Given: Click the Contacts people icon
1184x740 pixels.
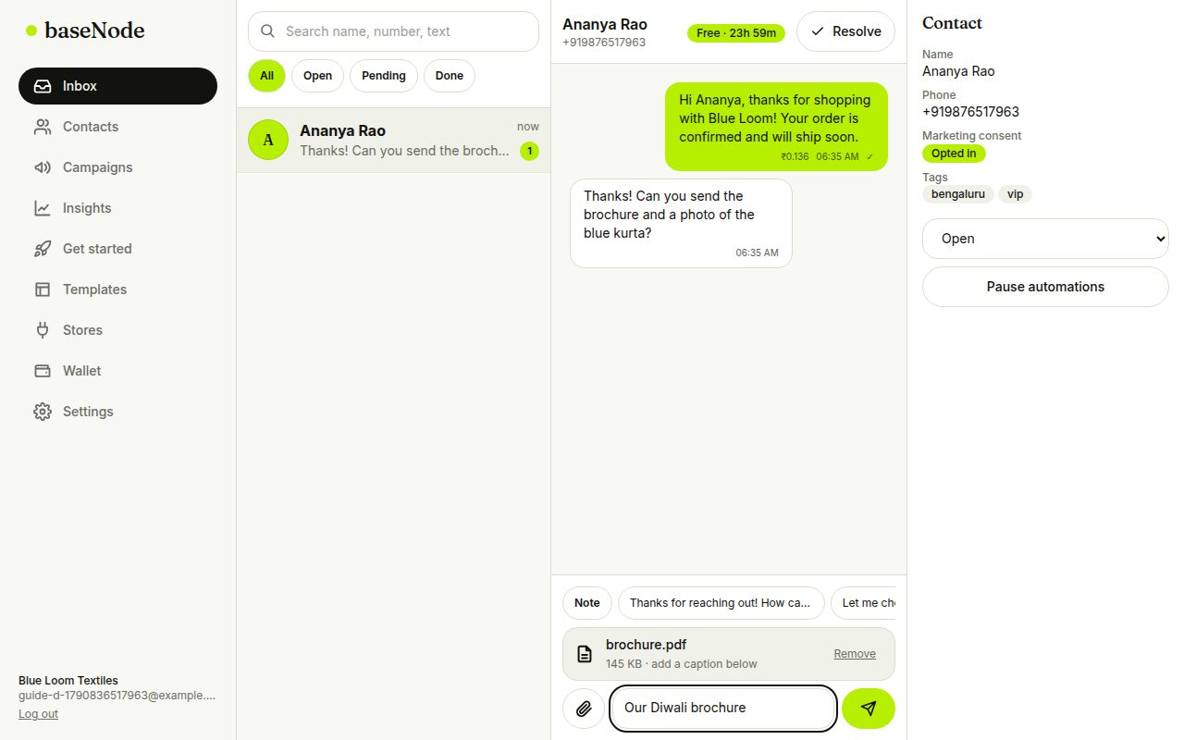Looking at the screenshot, I should coord(43,127).
